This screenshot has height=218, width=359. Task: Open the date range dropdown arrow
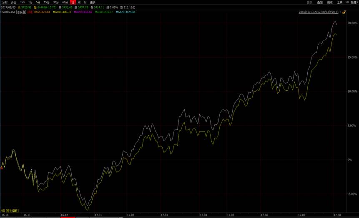tap(340, 12)
